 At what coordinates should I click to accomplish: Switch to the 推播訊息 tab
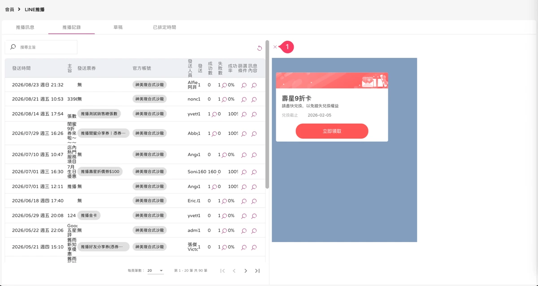[25, 27]
